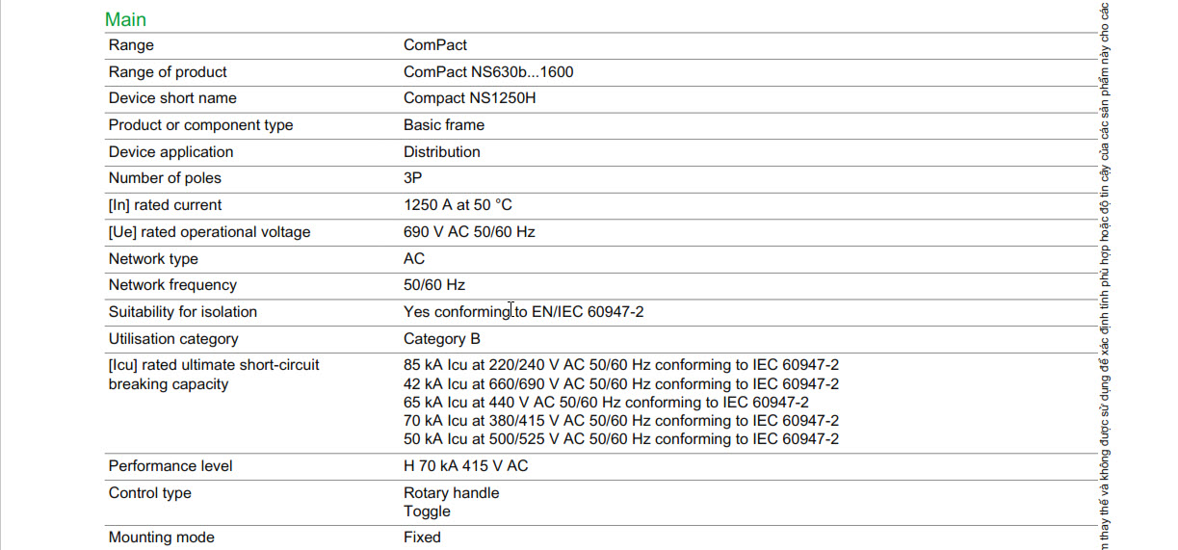
Task: Click the "H 70 kA 415 V AC" value
Action: [x=465, y=466]
